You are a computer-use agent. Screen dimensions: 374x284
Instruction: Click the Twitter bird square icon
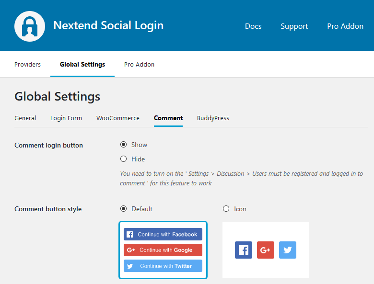(x=288, y=250)
